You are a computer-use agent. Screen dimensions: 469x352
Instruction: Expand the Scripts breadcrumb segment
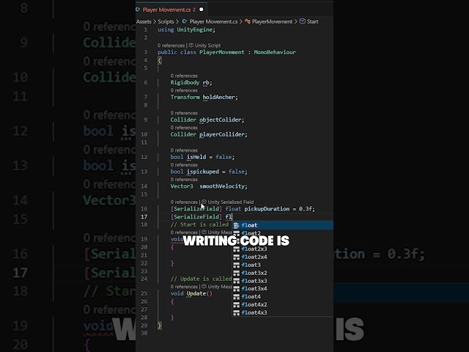tap(166, 22)
